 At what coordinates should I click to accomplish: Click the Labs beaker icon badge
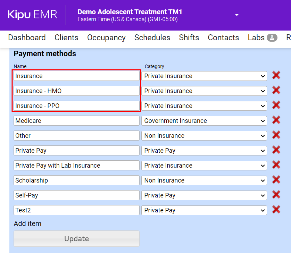tap(272, 38)
